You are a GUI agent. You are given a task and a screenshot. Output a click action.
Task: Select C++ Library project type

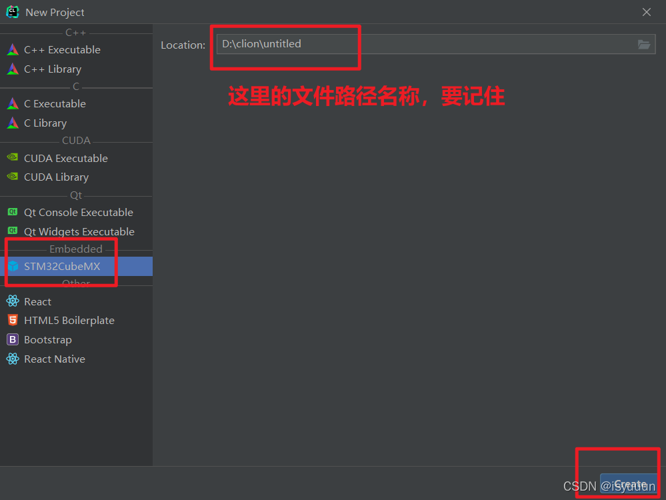[77, 69]
